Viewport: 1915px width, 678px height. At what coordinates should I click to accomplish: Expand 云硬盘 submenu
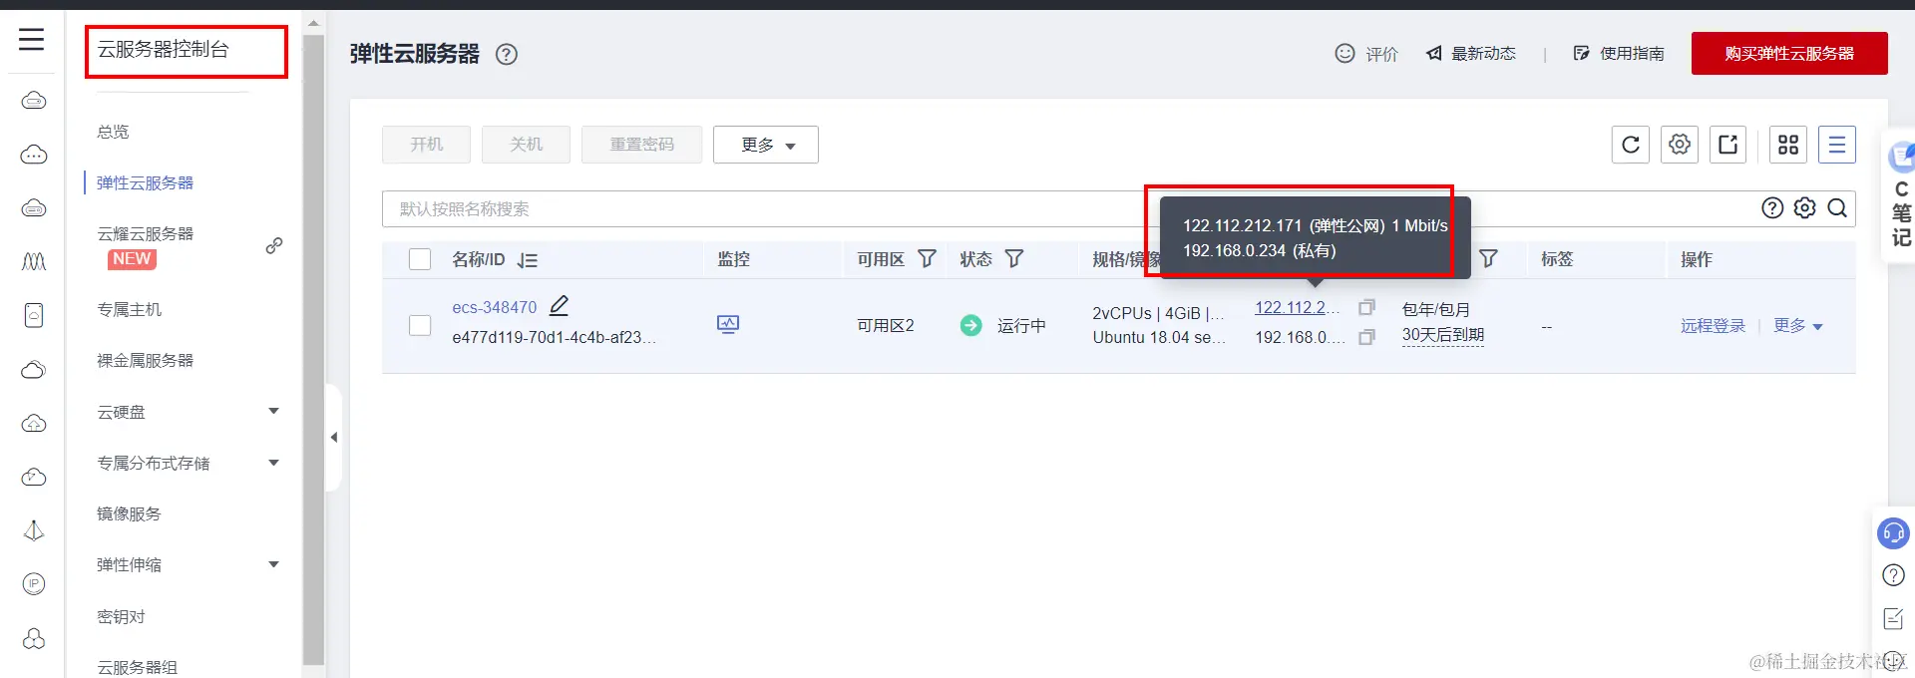[274, 411]
